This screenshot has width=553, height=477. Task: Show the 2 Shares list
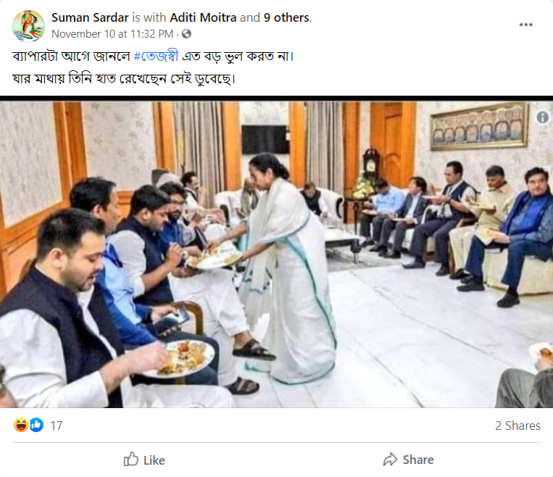click(x=517, y=426)
